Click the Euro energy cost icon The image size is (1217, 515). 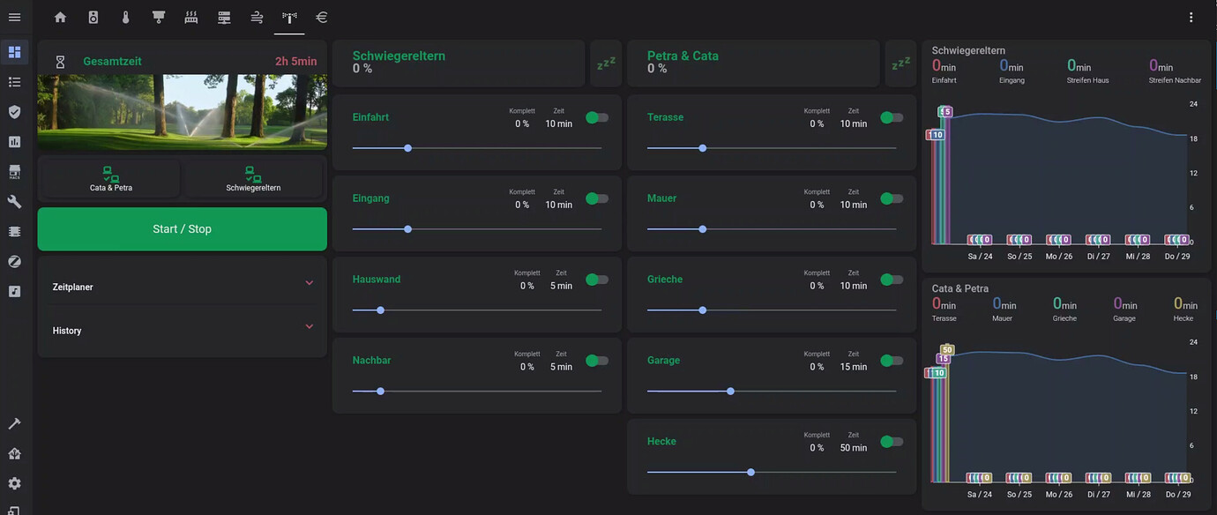coord(321,17)
